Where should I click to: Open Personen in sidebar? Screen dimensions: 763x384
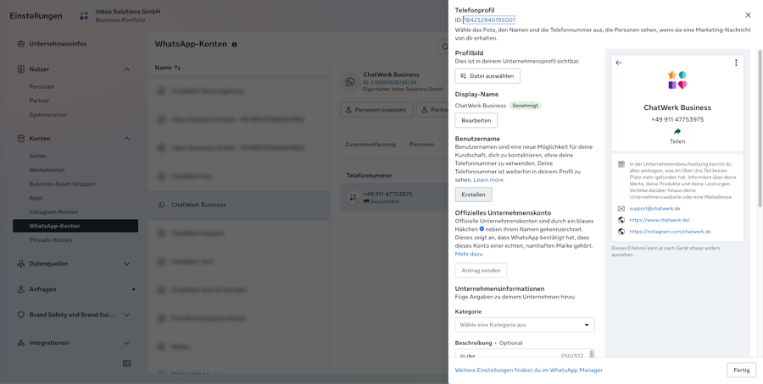tap(42, 87)
